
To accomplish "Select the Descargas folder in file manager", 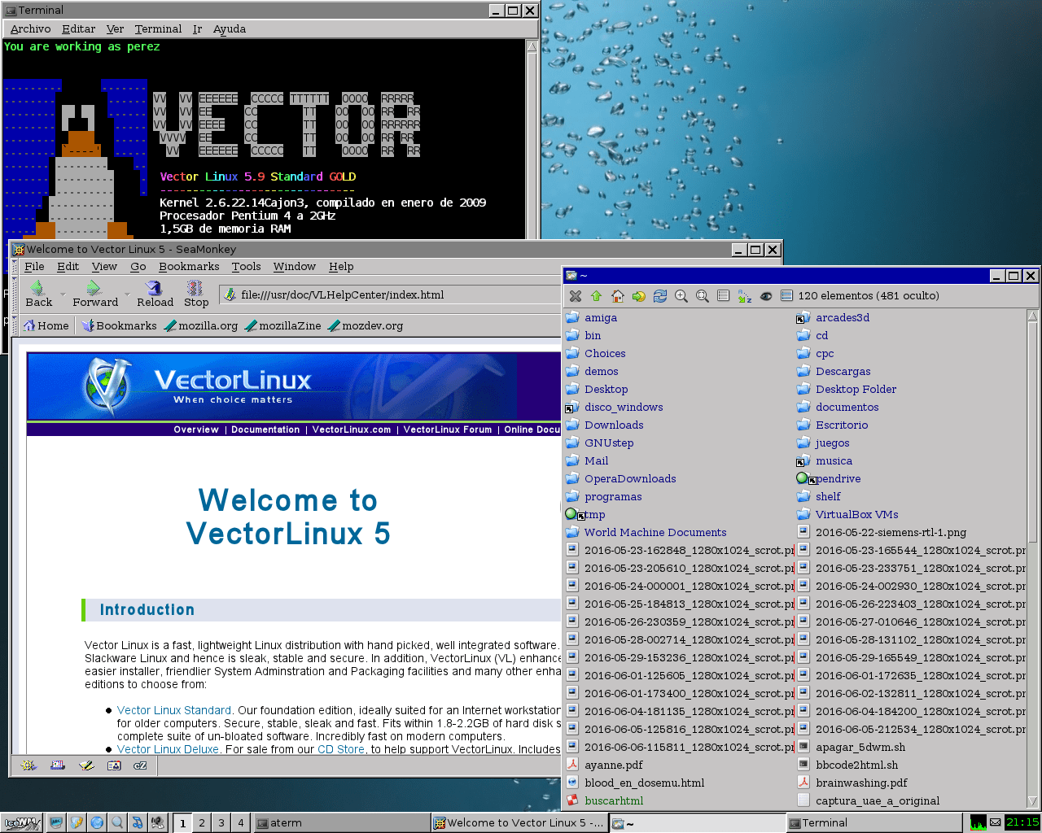I will [x=834, y=372].
